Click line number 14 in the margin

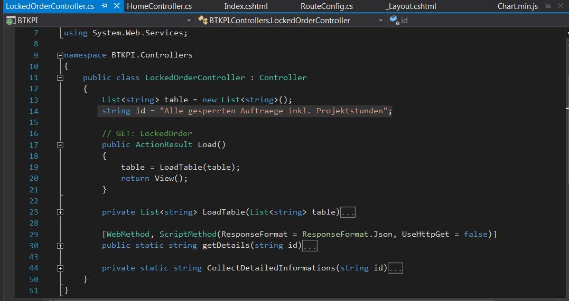point(34,111)
